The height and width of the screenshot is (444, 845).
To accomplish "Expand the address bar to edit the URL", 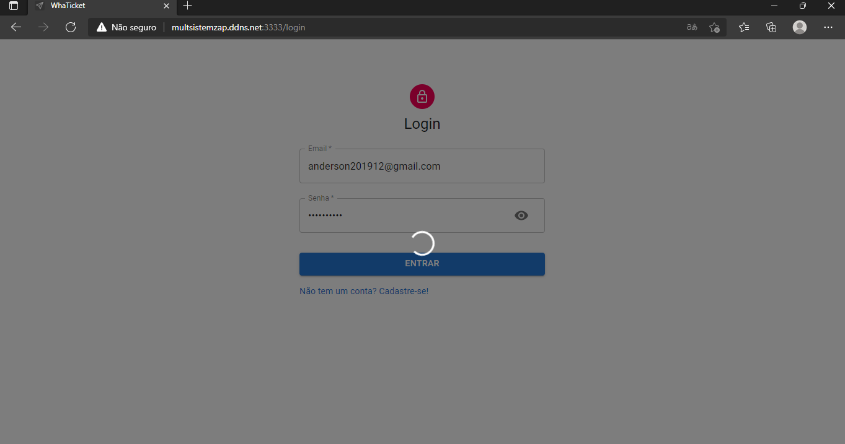I will [372, 27].
